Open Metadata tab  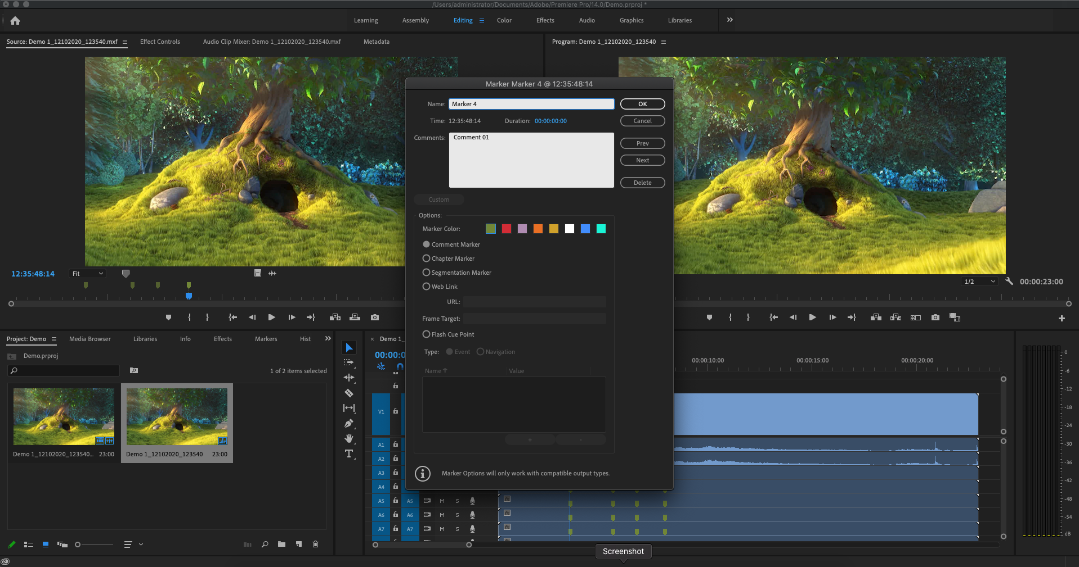tap(377, 42)
